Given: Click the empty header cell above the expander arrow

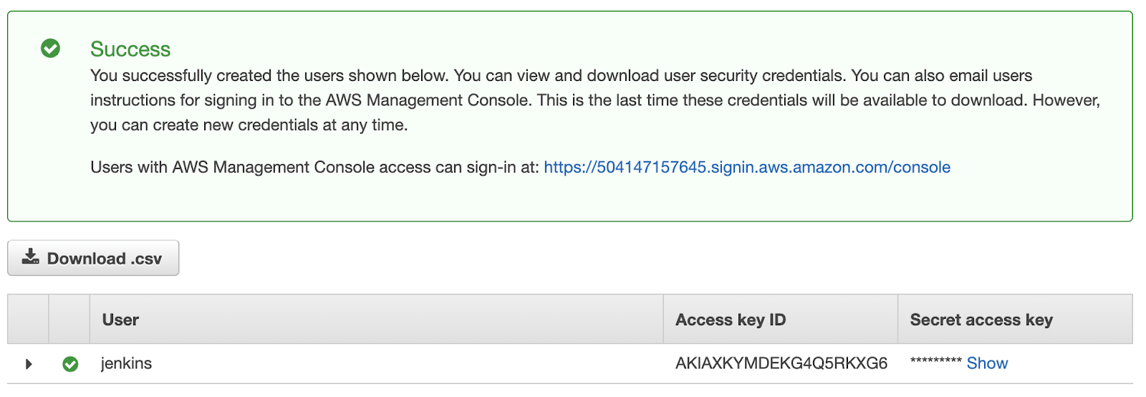Looking at the screenshot, I should coord(28,320).
